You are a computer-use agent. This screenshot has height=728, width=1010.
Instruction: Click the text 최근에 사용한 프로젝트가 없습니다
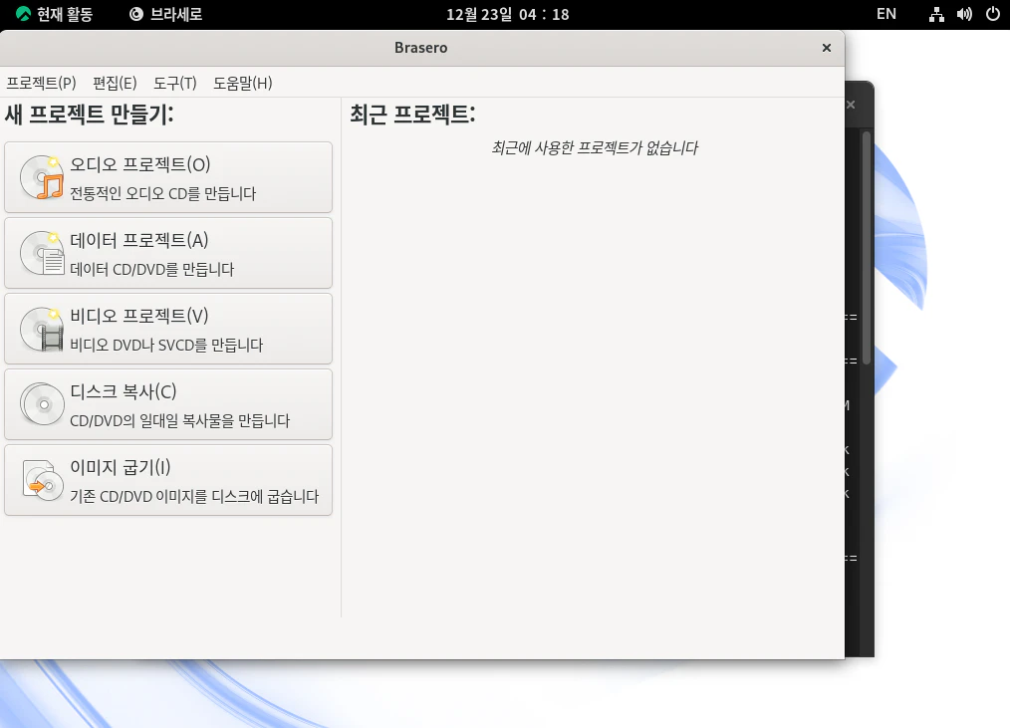(x=595, y=148)
